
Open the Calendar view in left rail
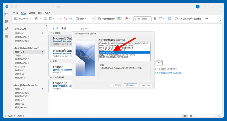click(x=7, y=21)
